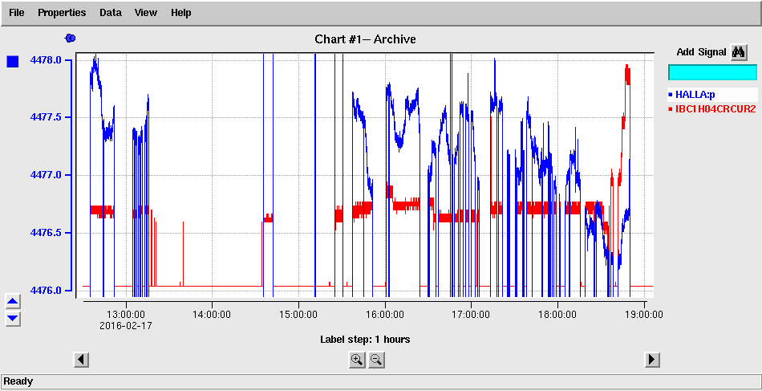Click the 4477.0 y-axis label

[x=46, y=175]
